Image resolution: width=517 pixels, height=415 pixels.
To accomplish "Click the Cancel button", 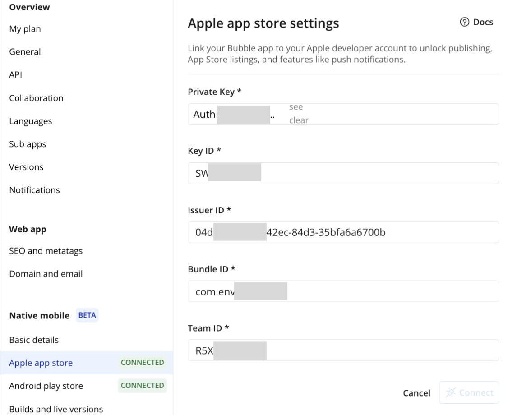I will 416,393.
